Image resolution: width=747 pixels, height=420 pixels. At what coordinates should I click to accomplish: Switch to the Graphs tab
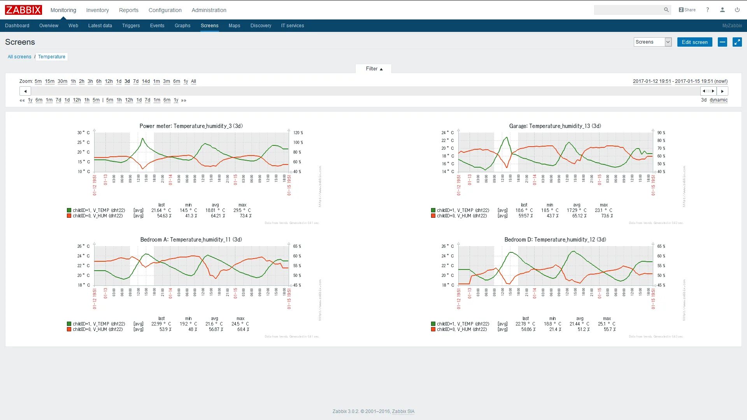182,26
